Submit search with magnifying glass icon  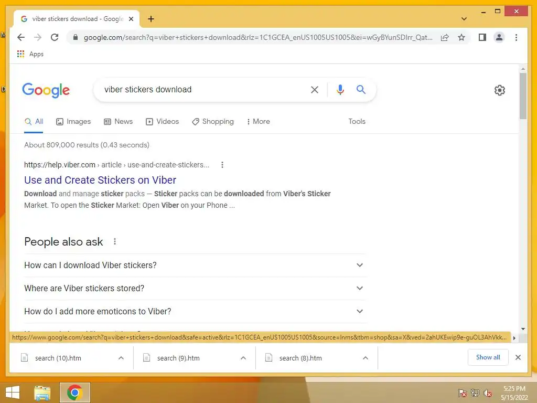[361, 90]
